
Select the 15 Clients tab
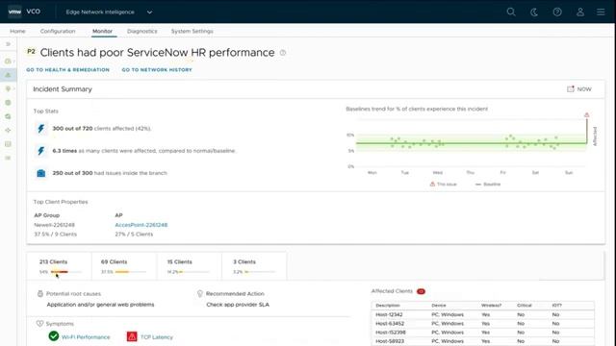click(x=189, y=266)
